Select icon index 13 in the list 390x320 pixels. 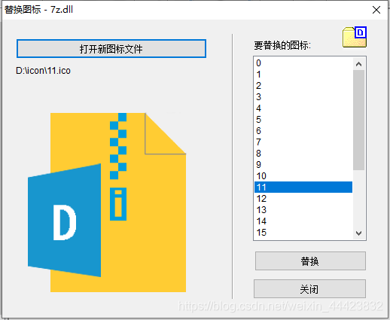click(x=303, y=210)
